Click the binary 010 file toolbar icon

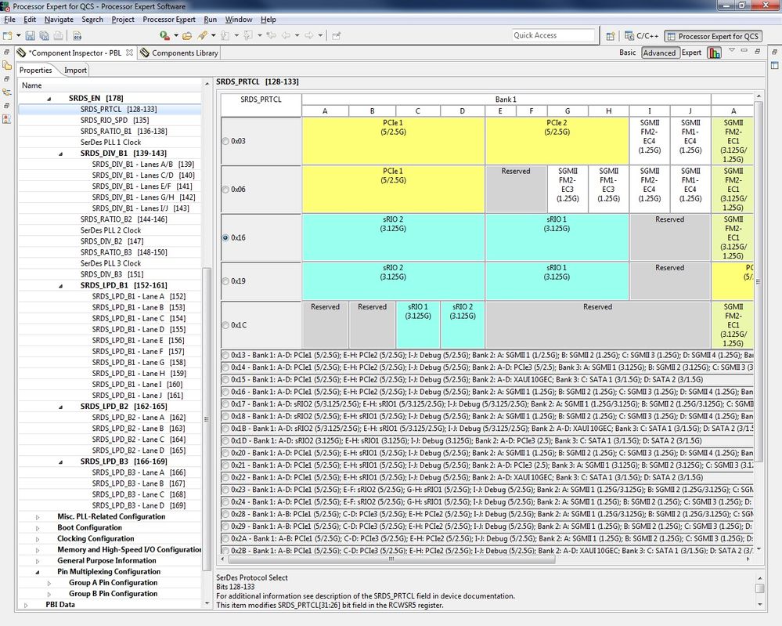(x=77, y=35)
